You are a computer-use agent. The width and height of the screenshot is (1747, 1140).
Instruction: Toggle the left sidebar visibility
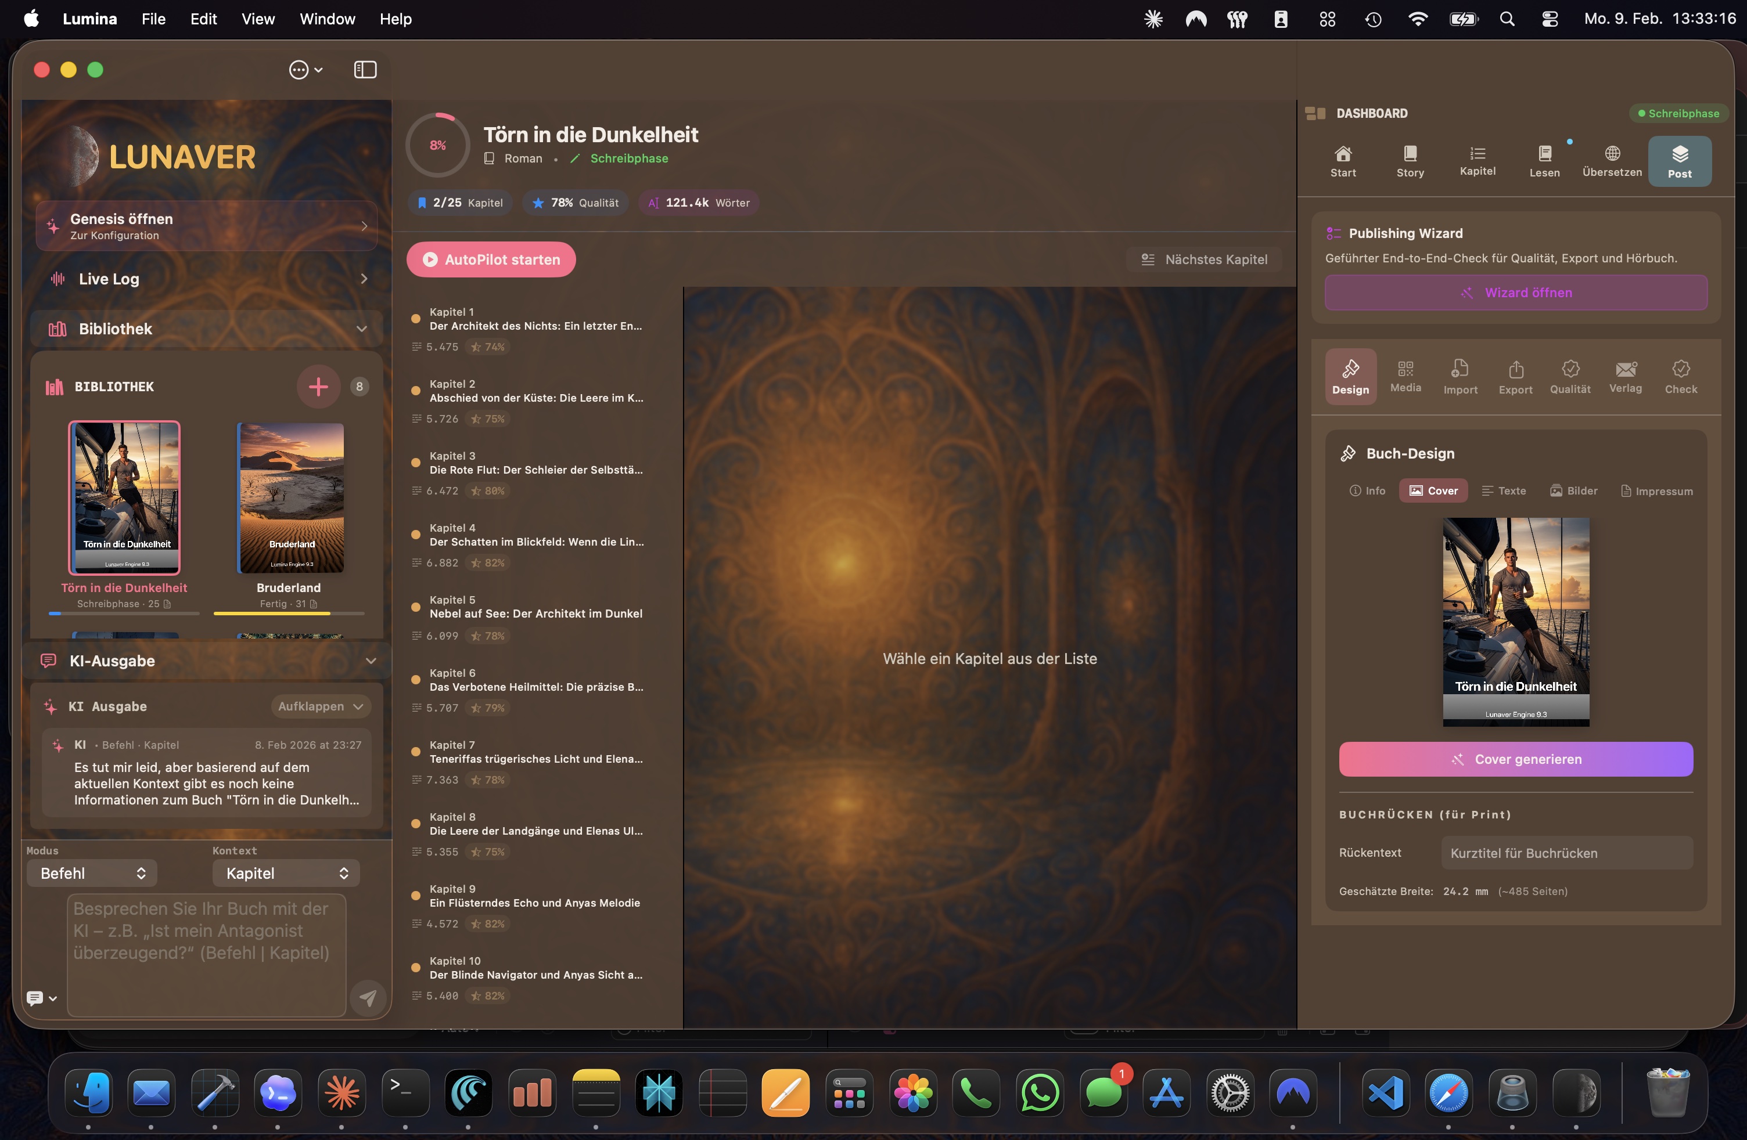click(x=365, y=70)
